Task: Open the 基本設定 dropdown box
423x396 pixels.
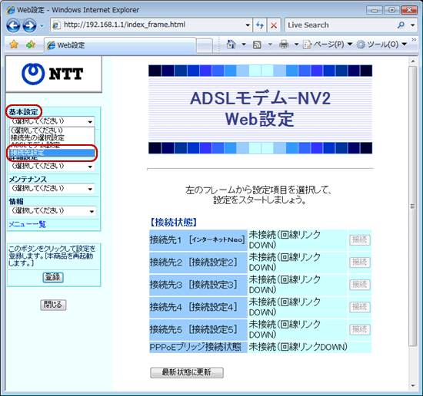Action: pos(52,121)
